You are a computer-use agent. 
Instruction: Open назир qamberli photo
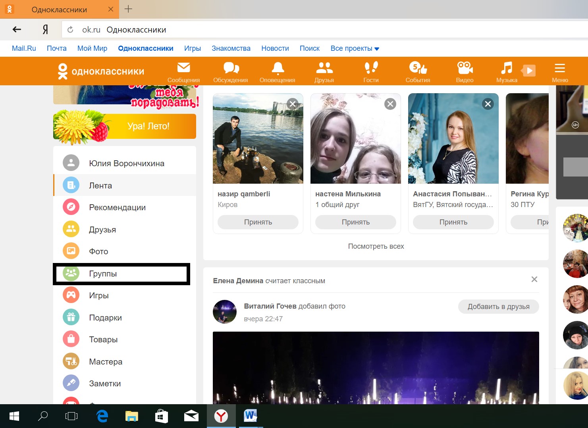[x=258, y=138]
